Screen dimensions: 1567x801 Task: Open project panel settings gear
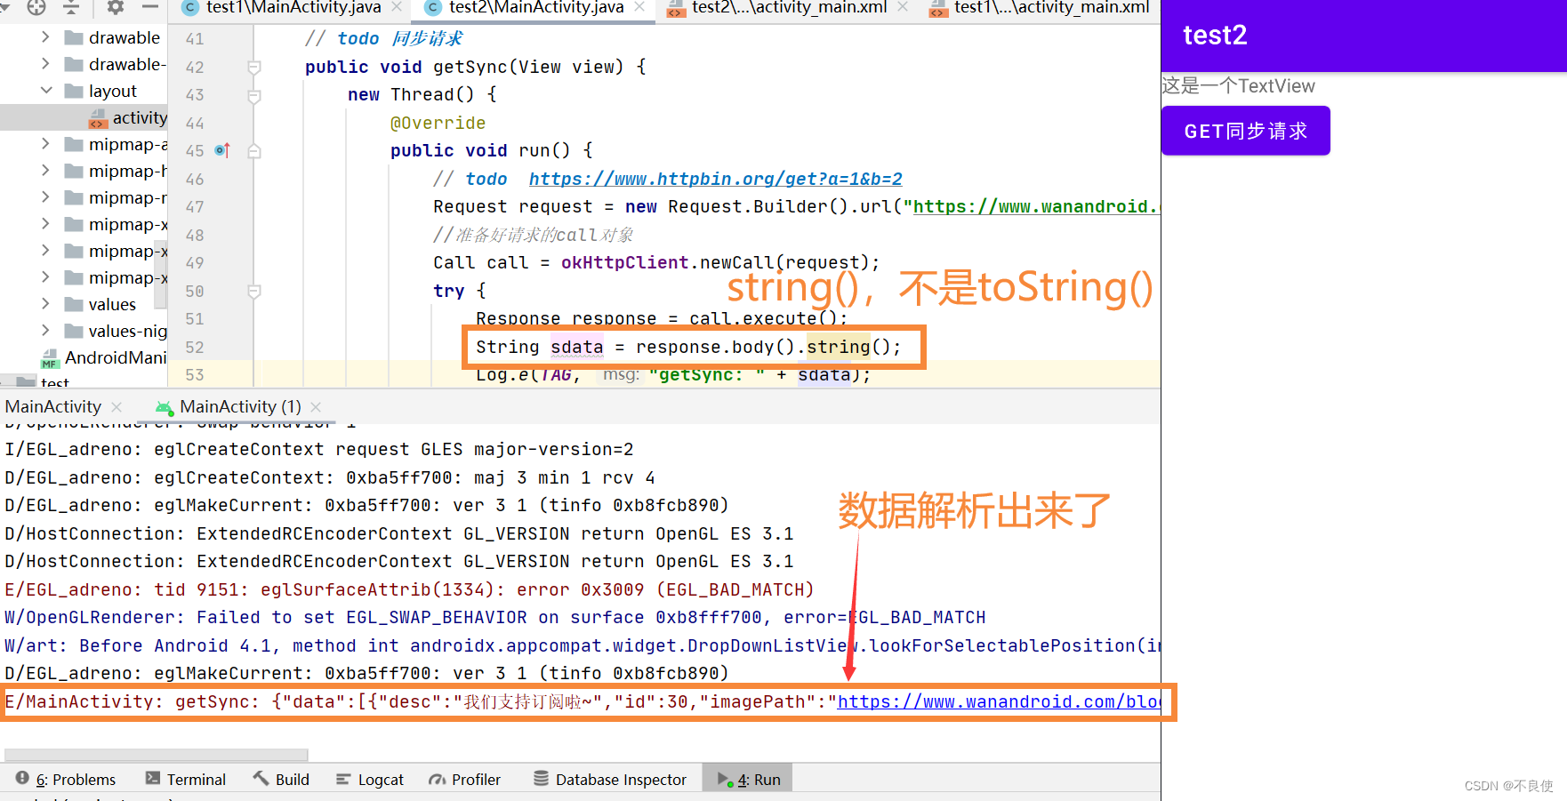115,7
